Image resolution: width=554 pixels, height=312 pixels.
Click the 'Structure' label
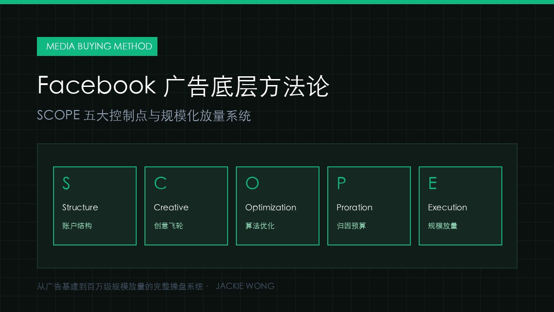click(x=80, y=207)
